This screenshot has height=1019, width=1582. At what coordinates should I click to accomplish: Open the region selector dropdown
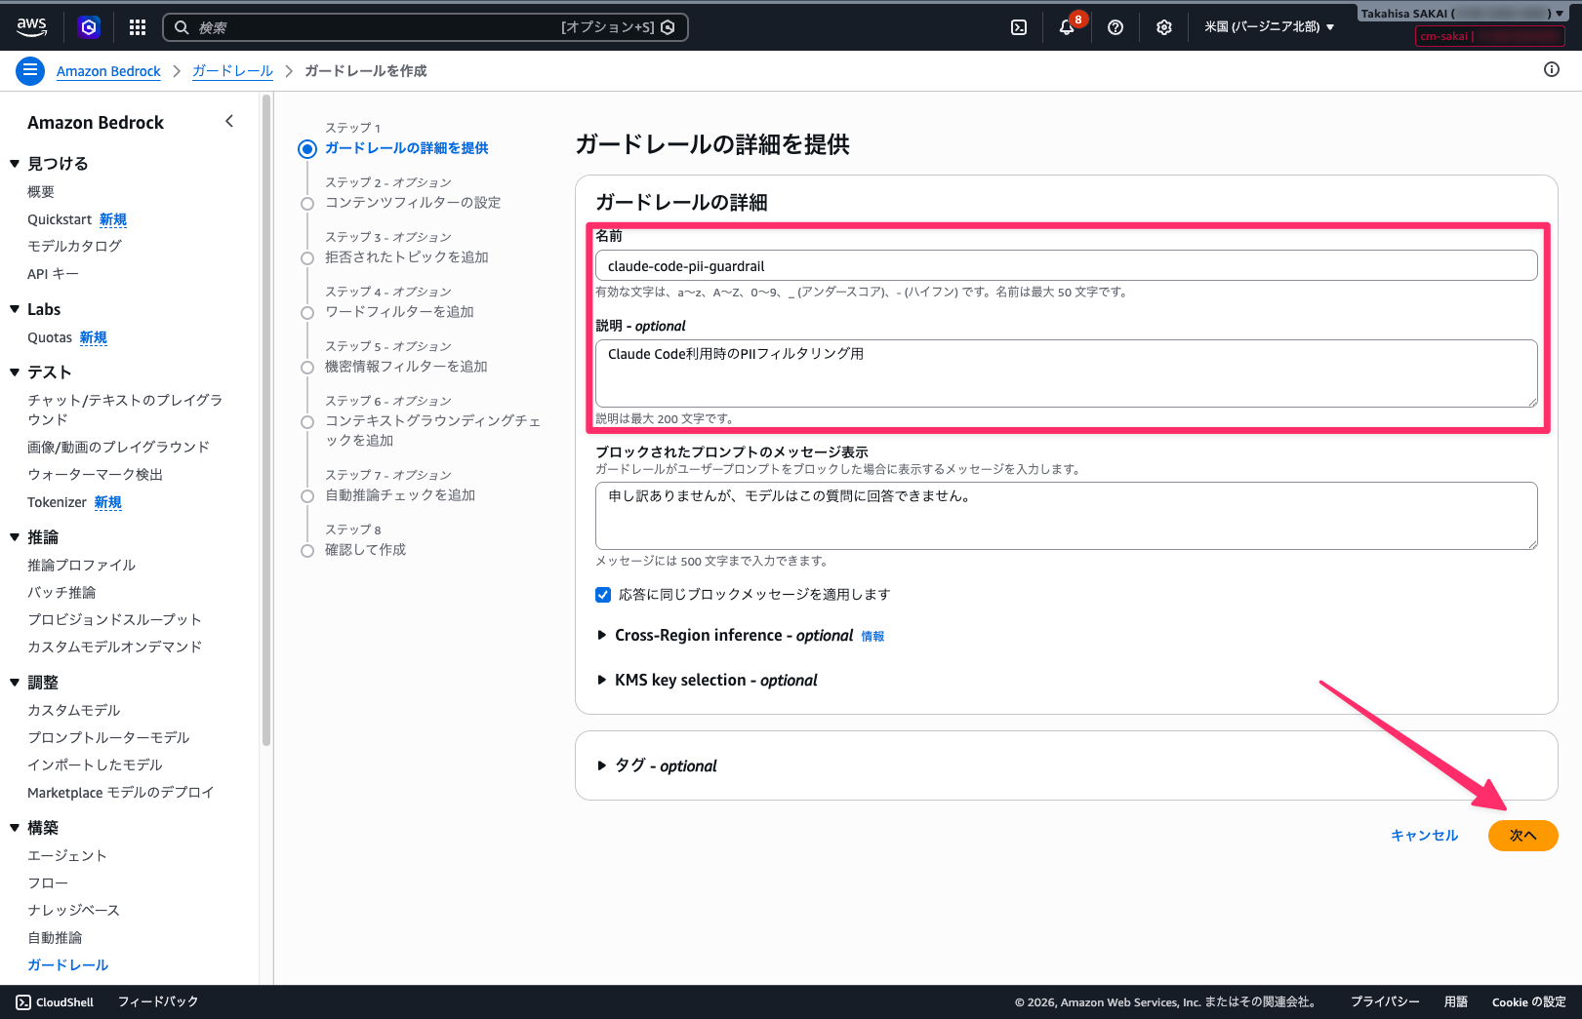(x=1268, y=27)
